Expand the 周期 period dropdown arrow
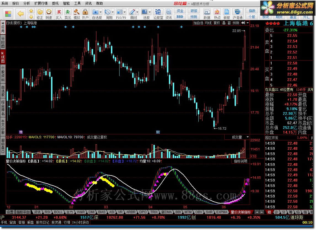 [x=113, y=12]
